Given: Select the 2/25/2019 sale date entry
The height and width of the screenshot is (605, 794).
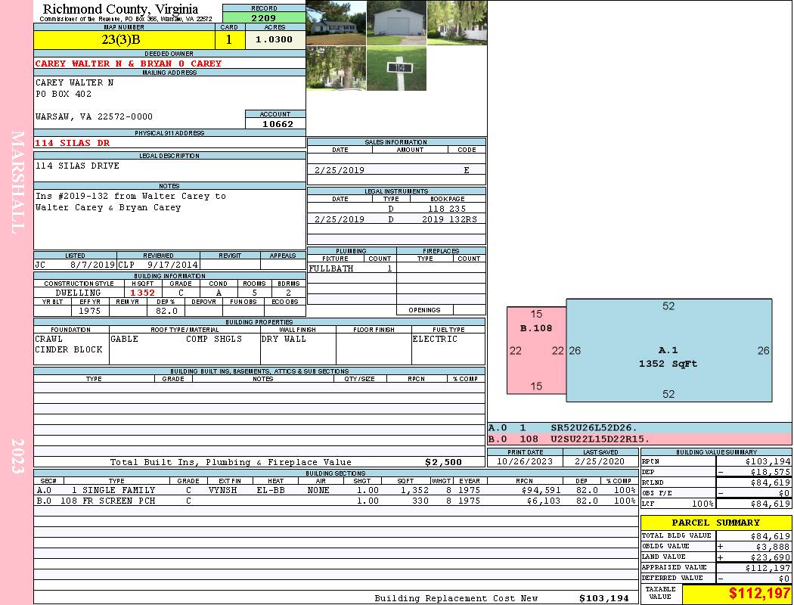Looking at the screenshot, I should click(340, 170).
